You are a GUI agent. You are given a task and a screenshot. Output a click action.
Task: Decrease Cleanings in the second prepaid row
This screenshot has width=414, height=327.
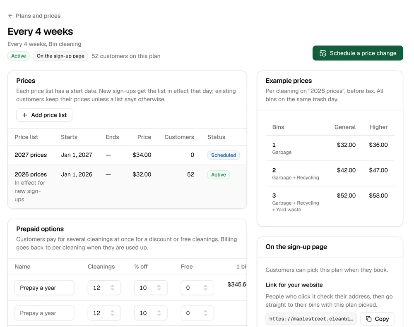point(113,315)
